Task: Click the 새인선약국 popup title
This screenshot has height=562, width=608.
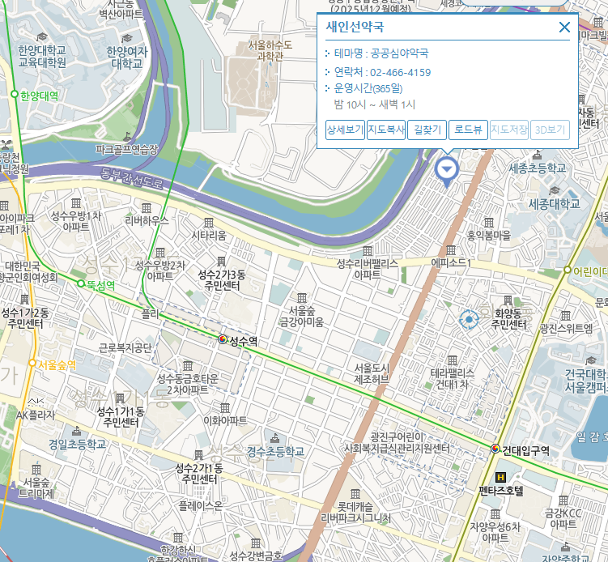Action: point(355,27)
